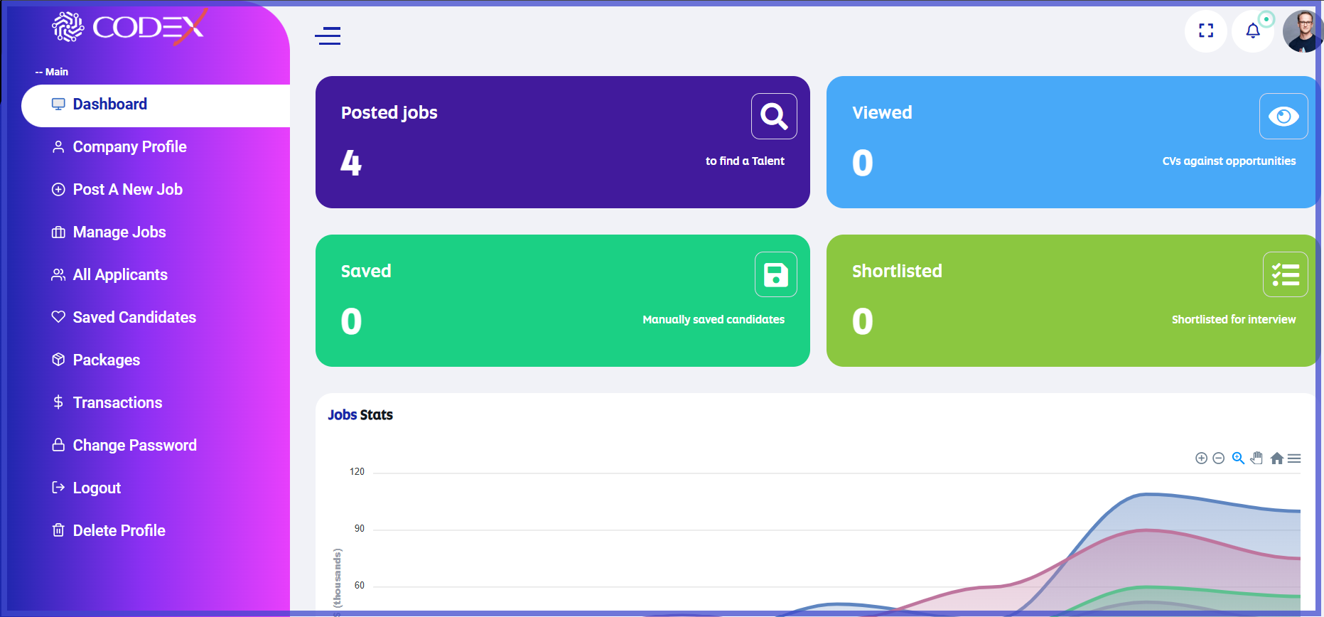
Task: Zoom in on the Jobs Stats chart
Action: pyautogui.click(x=1201, y=458)
